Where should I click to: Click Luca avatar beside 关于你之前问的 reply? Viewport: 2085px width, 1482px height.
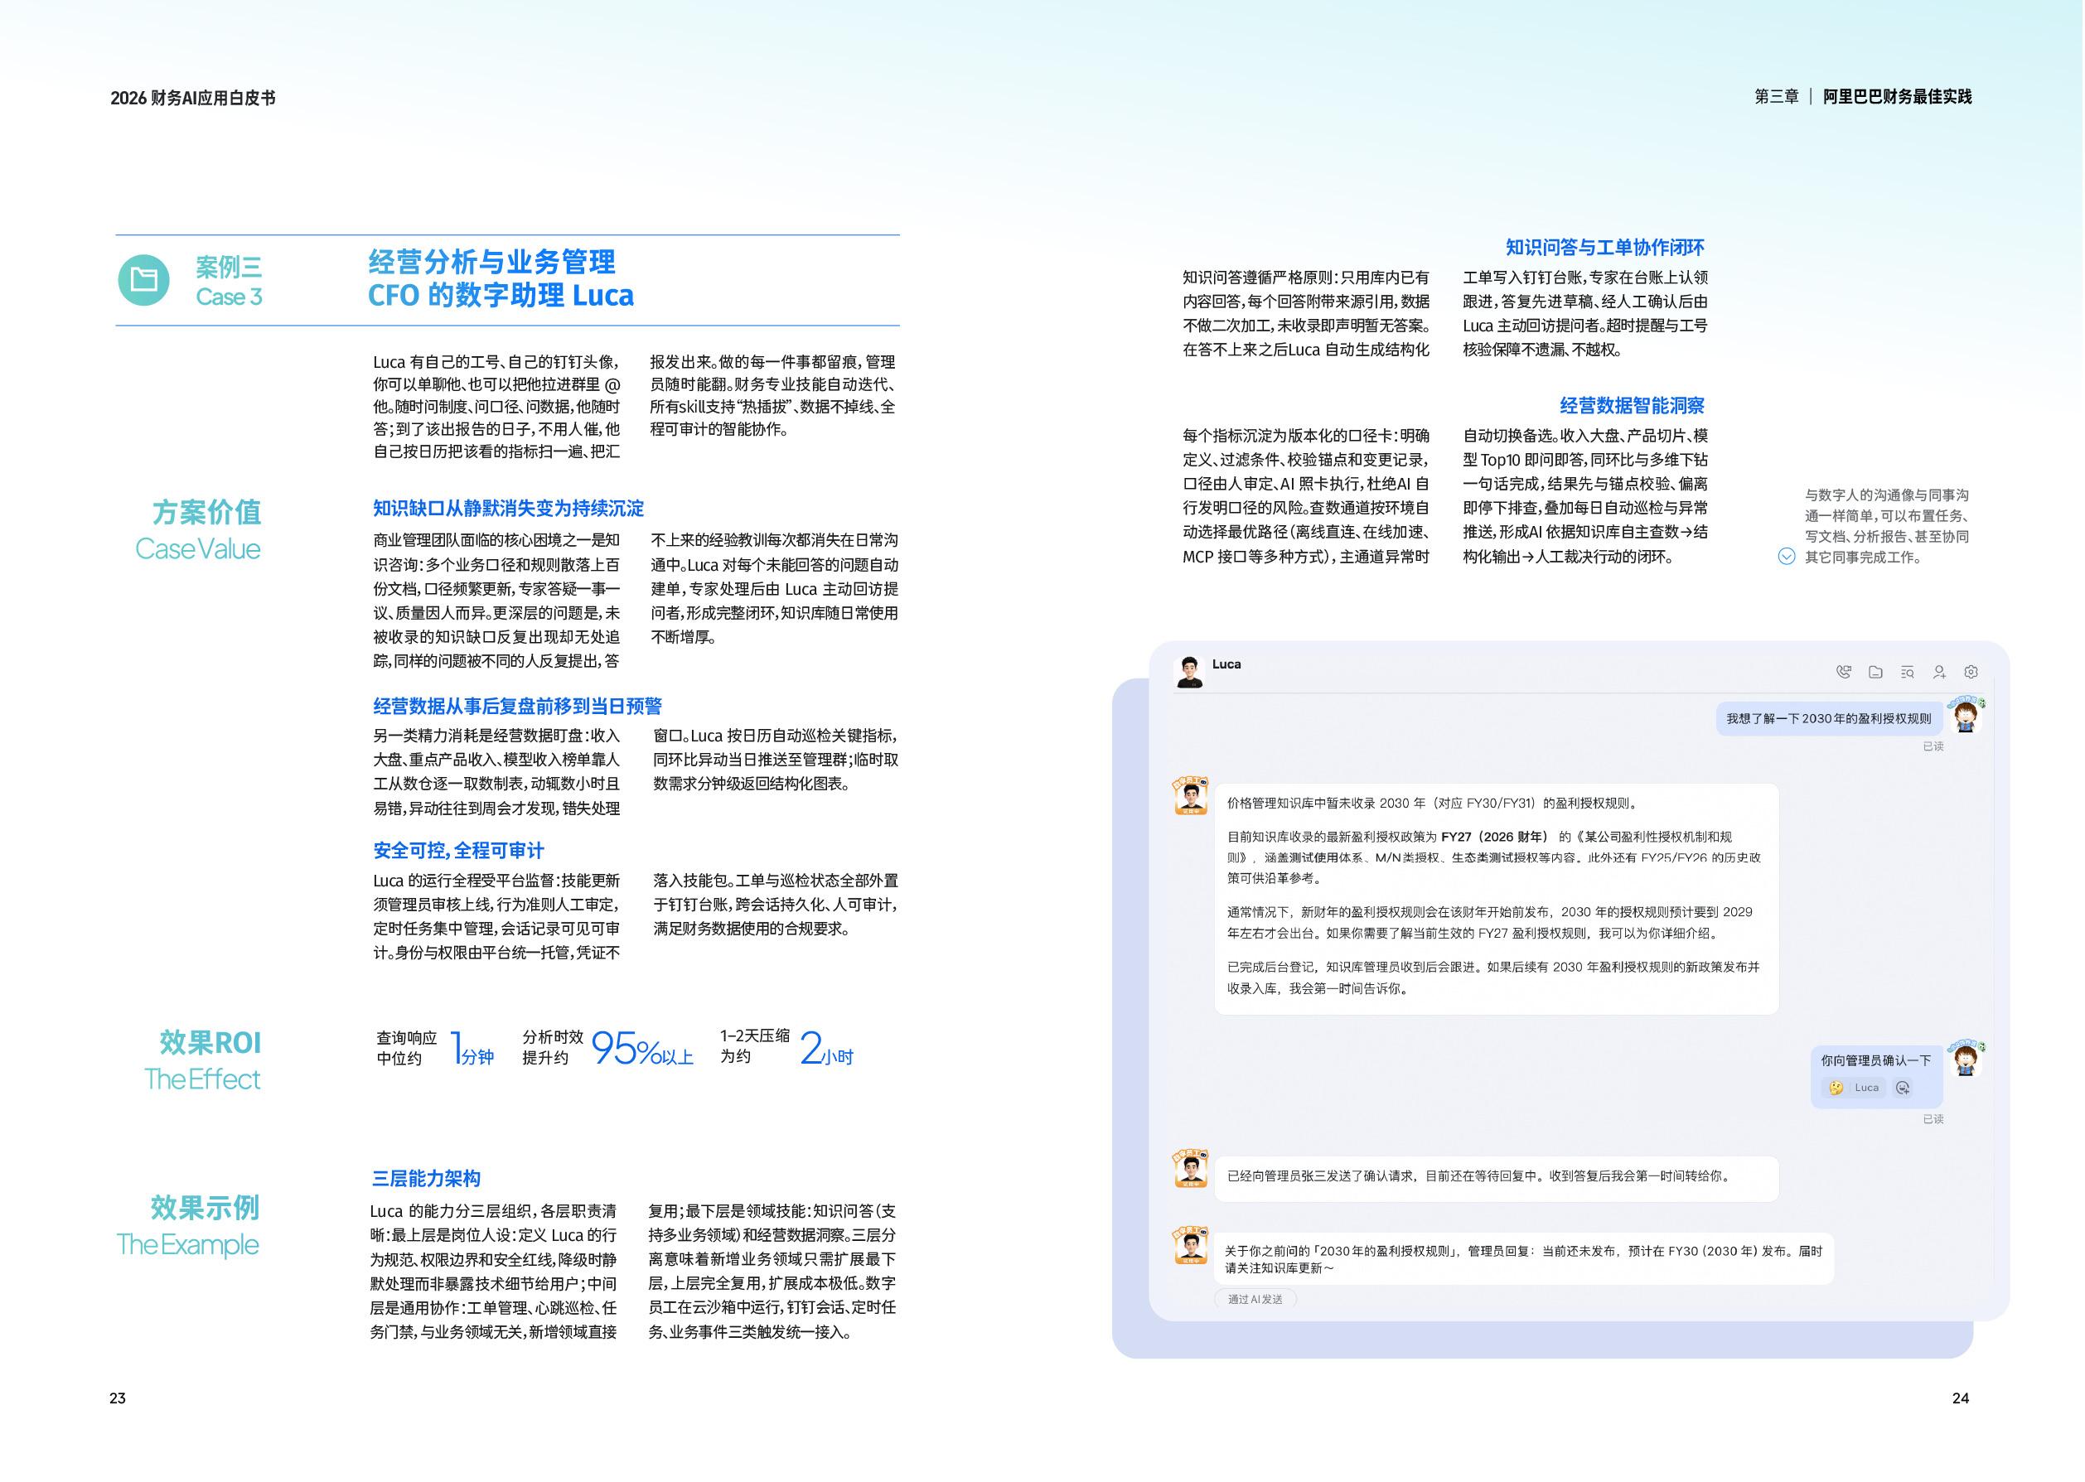[1190, 1246]
